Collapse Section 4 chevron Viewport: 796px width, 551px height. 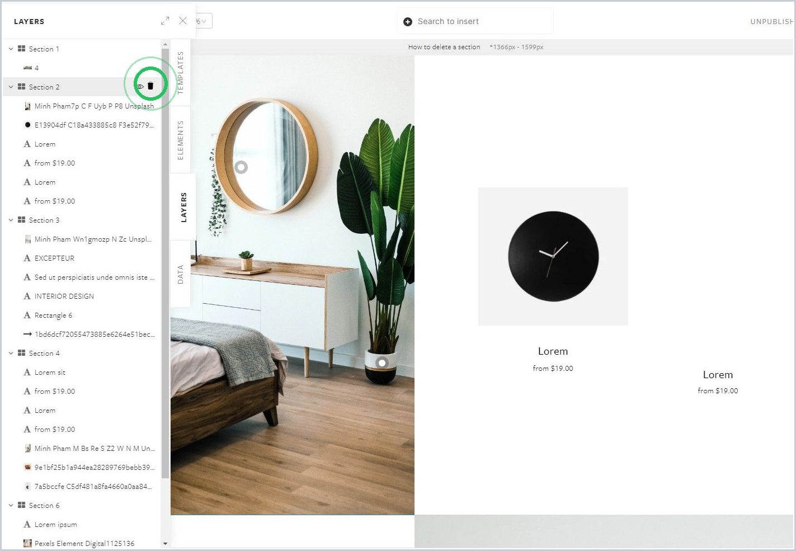(11, 353)
